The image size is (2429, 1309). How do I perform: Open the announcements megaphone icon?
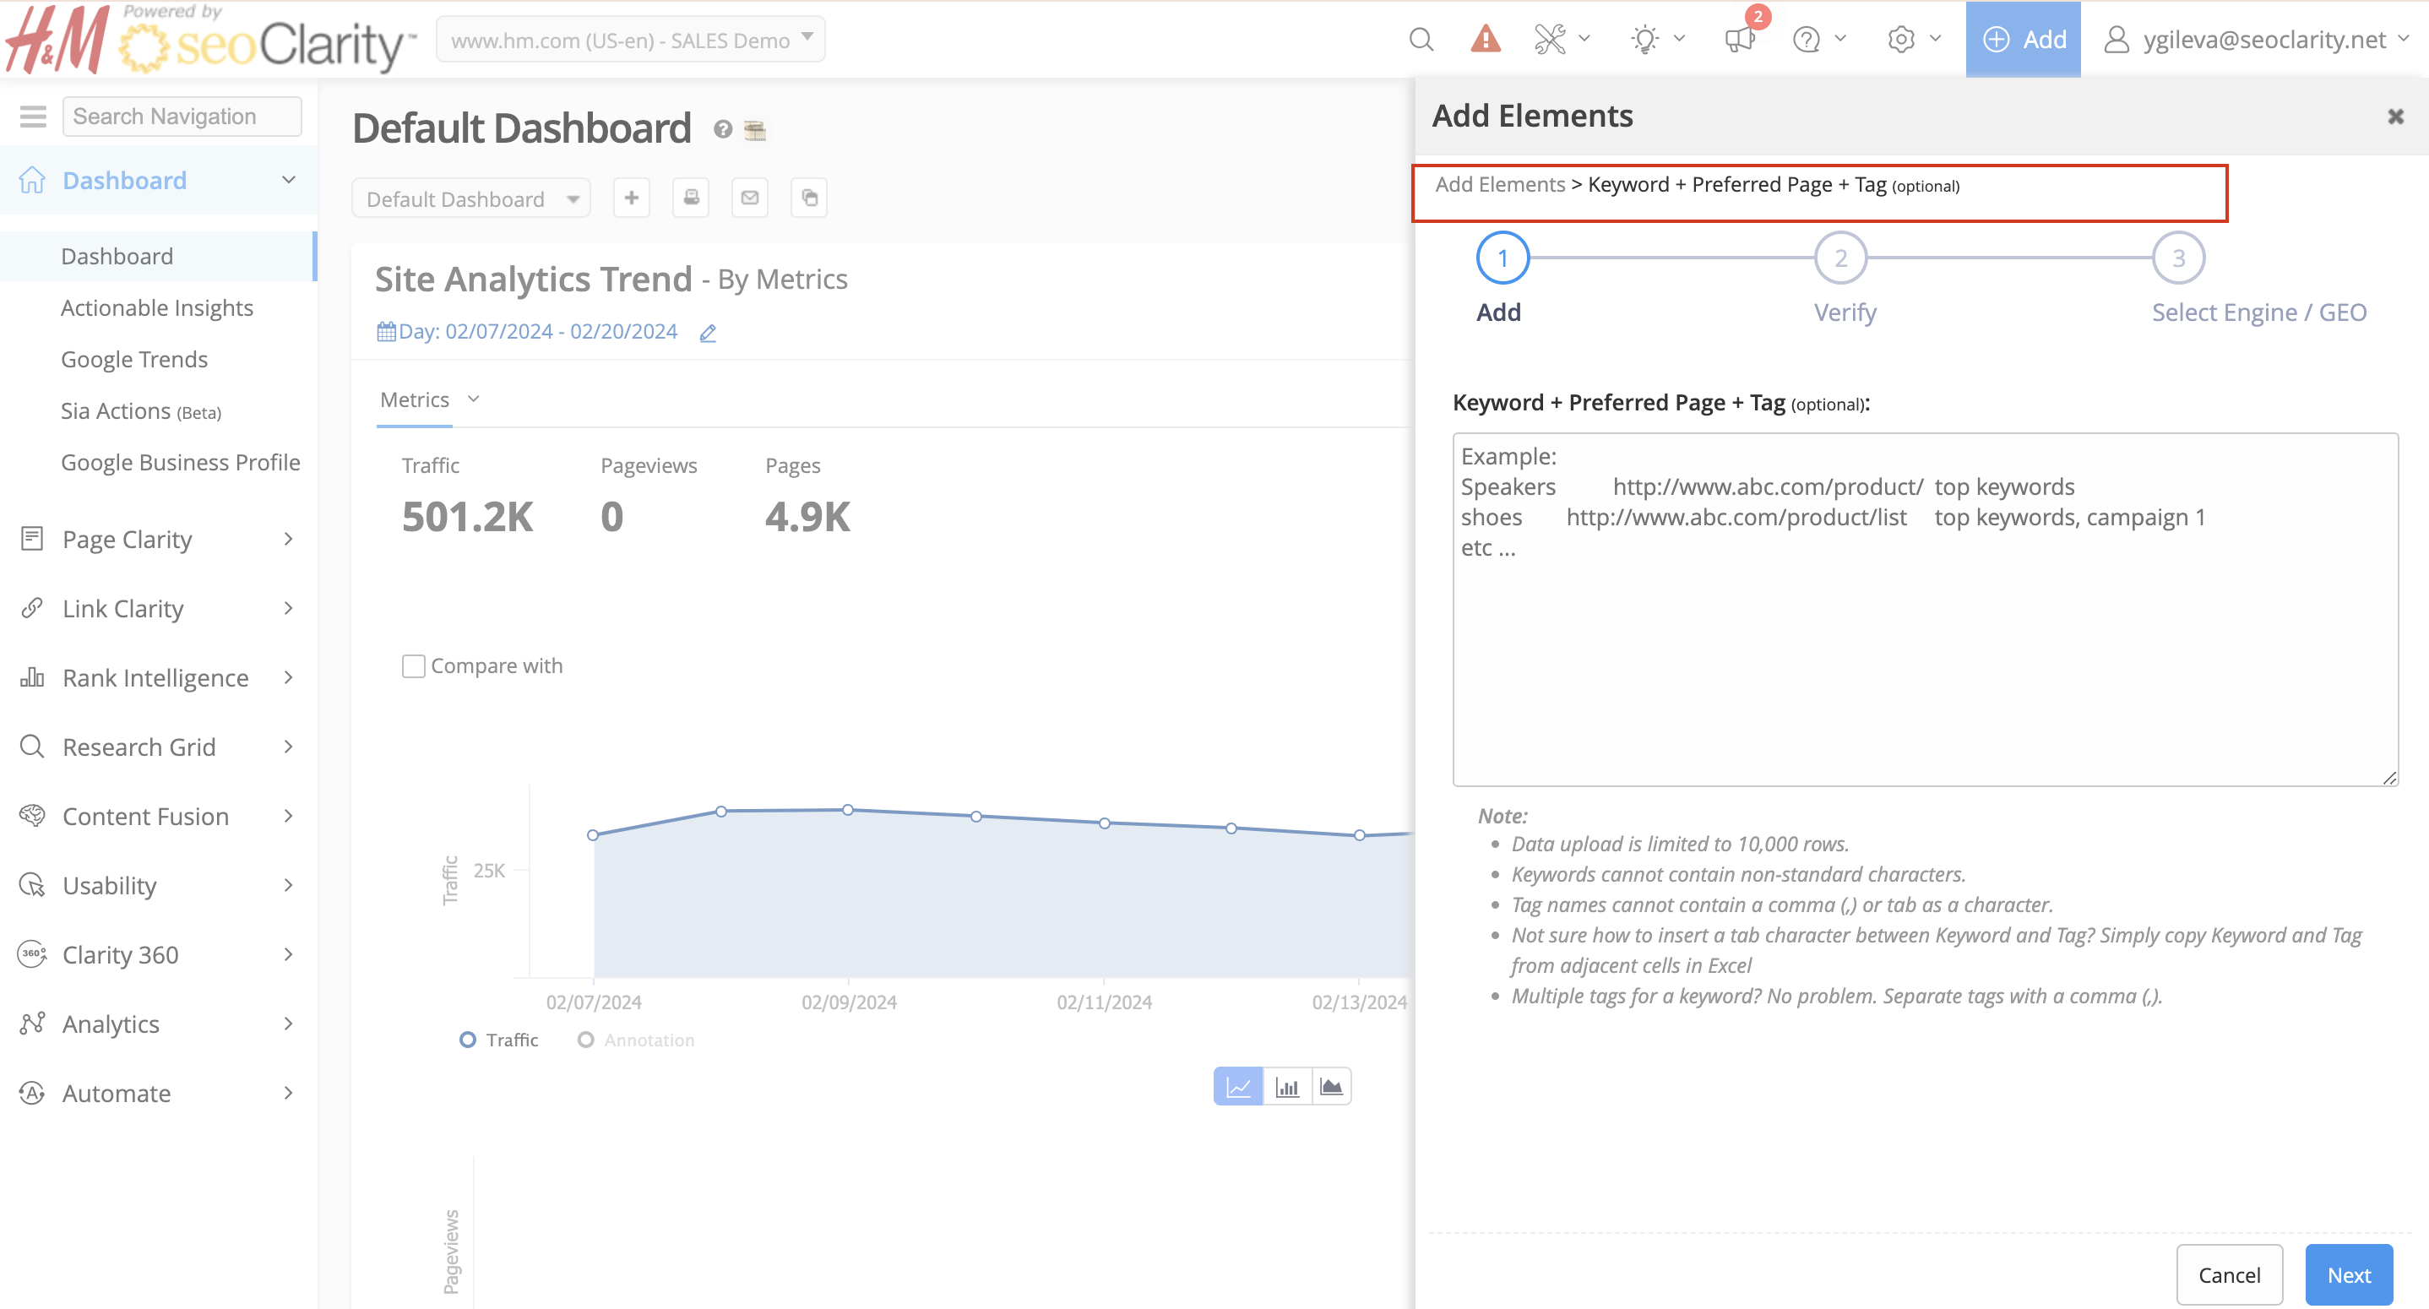point(1739,40)
